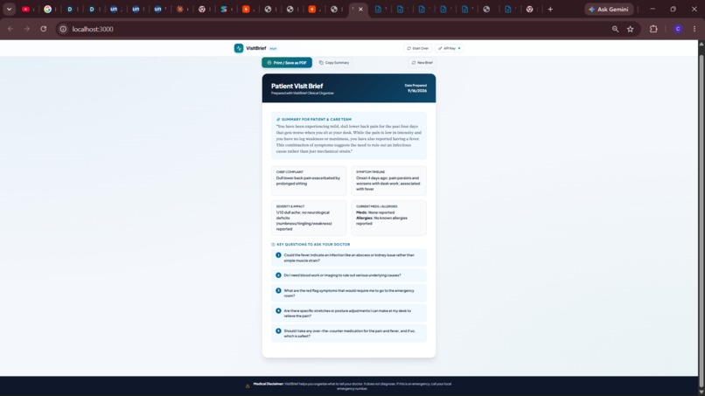
Task: Click the Current Meds / Allergies card
Action: click(389, 218)
